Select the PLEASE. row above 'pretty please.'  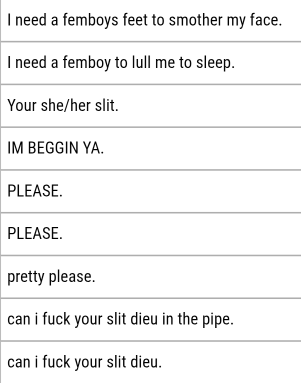click(x=150, y=234)
